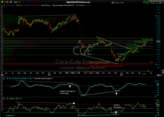Click the negative divergence at the highs note

point(67,92)
